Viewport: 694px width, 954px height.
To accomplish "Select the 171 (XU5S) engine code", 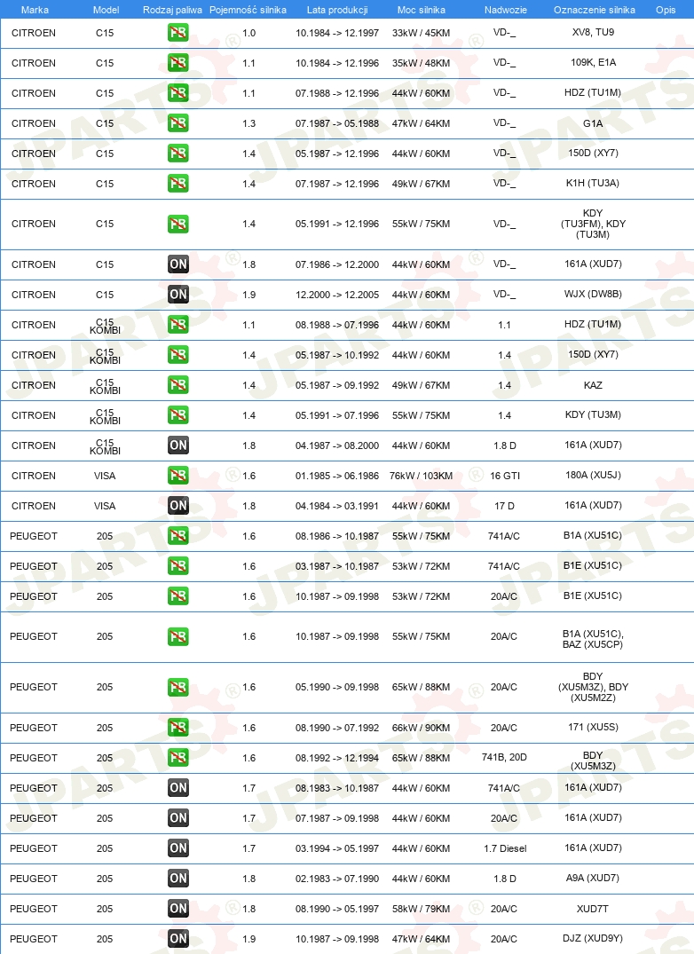I will click(593, 727).
